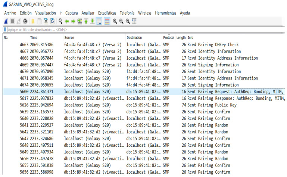Start capturing packets with shark fin icon
Screen dimensions: 287x177
[6, 21]
